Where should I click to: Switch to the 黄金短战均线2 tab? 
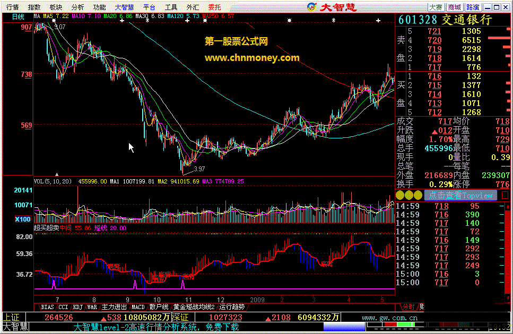[x=194, y=307]
